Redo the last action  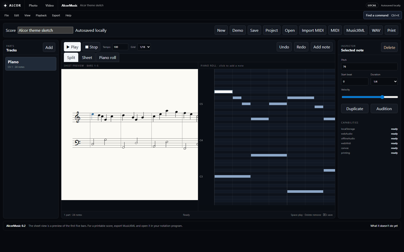(301, 47)
